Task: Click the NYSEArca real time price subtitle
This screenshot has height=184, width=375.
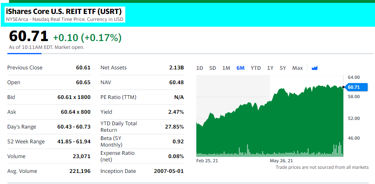Action: (x=64, y=19)
